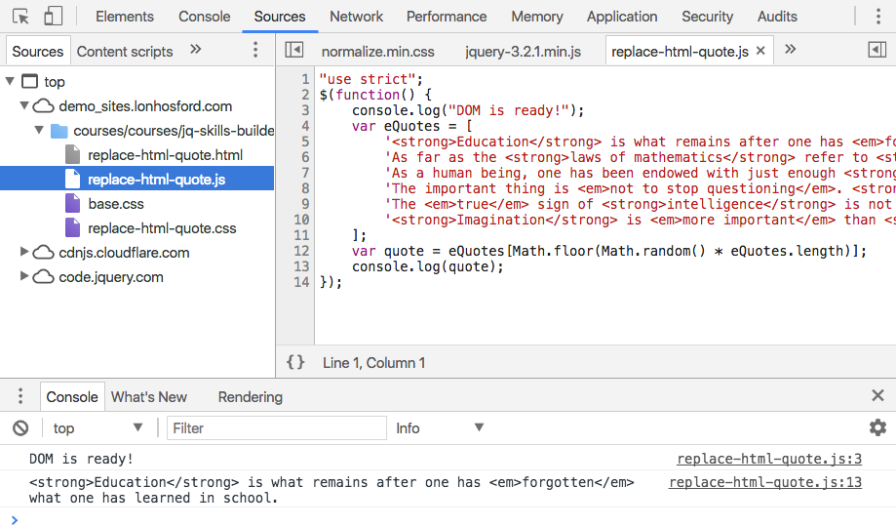The image size is (896, 527).
Task: Expand the cdnjs.cloudflare.com domain node
Action: [24, 252]
